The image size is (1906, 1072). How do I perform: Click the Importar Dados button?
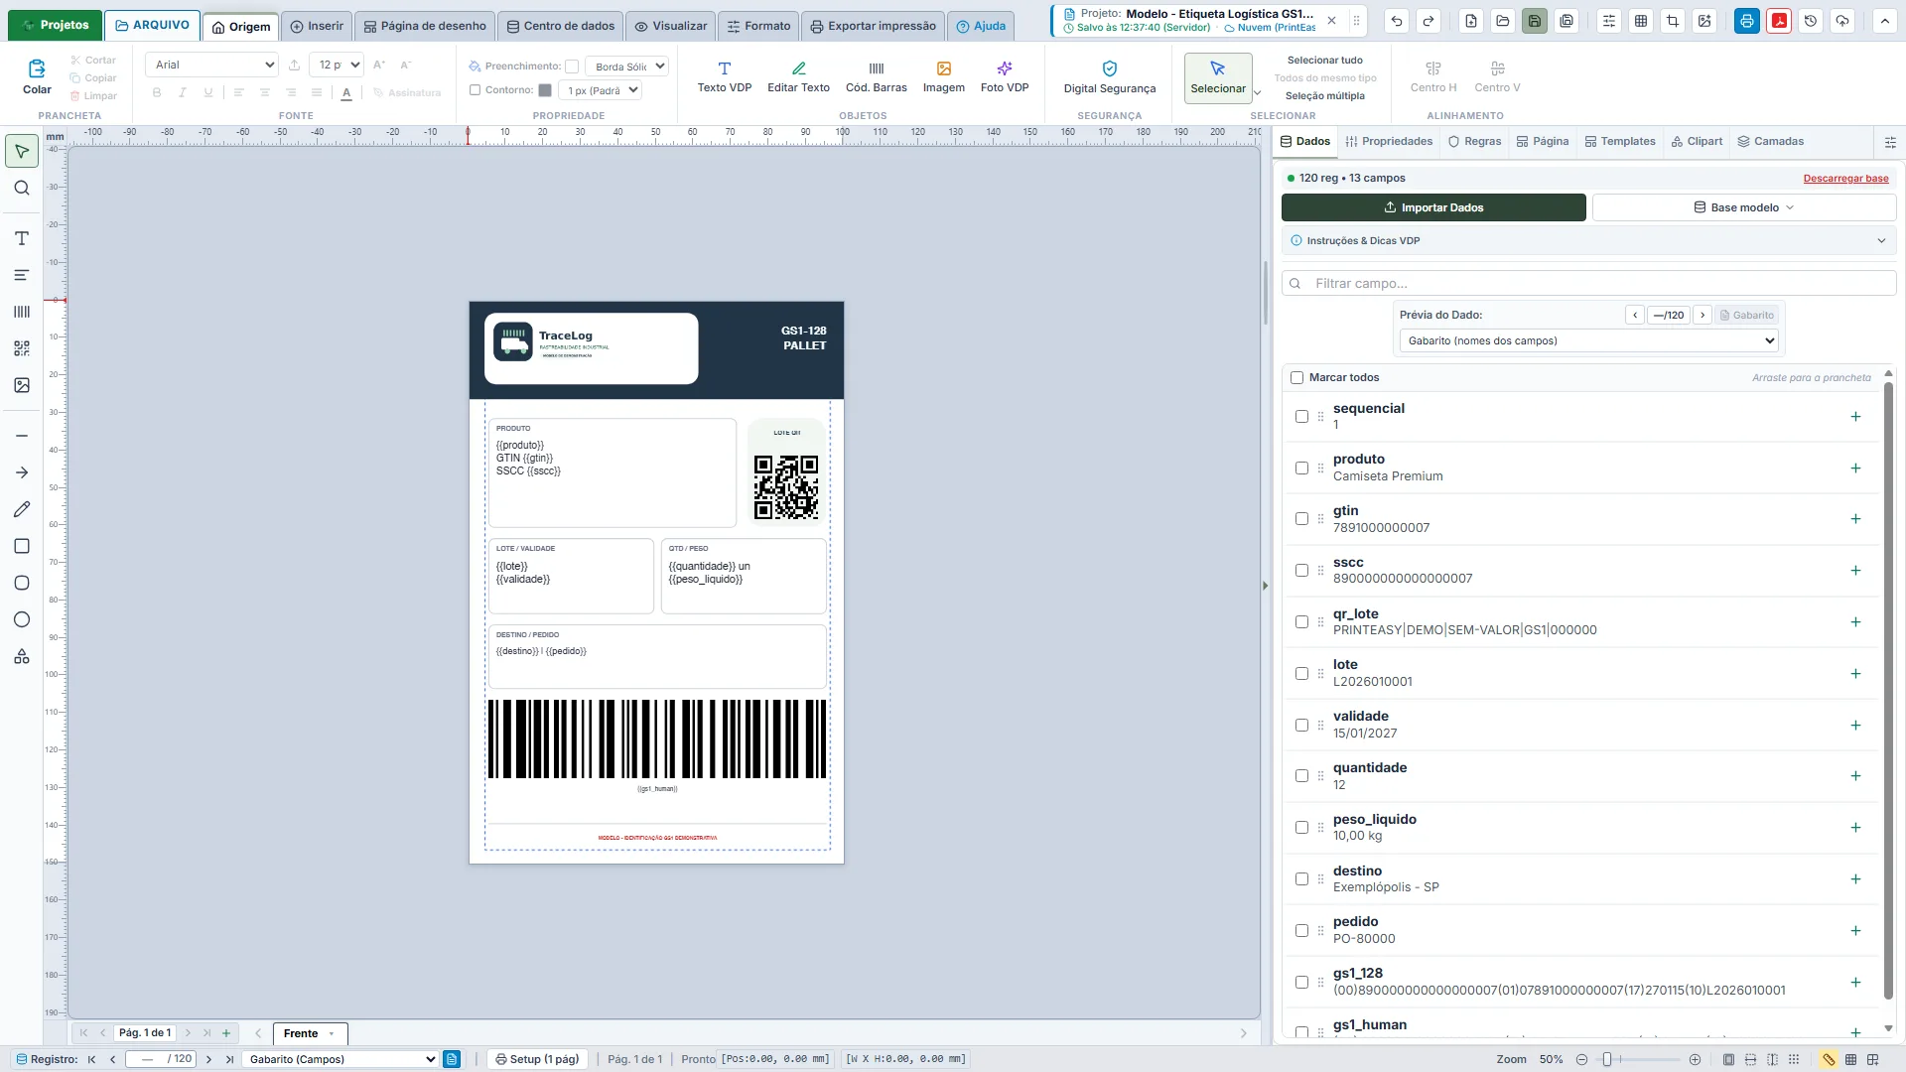click(x=1433, y=207)
